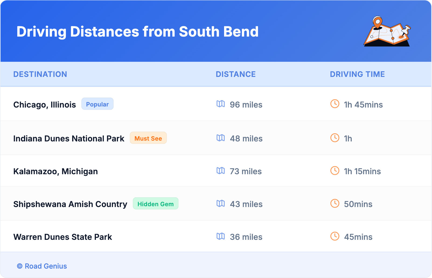Click the Must See badge
Image resolution: width=432 pixels, height=278 pixels.
coord(148,138)
